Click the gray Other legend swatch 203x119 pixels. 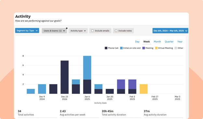176,48
